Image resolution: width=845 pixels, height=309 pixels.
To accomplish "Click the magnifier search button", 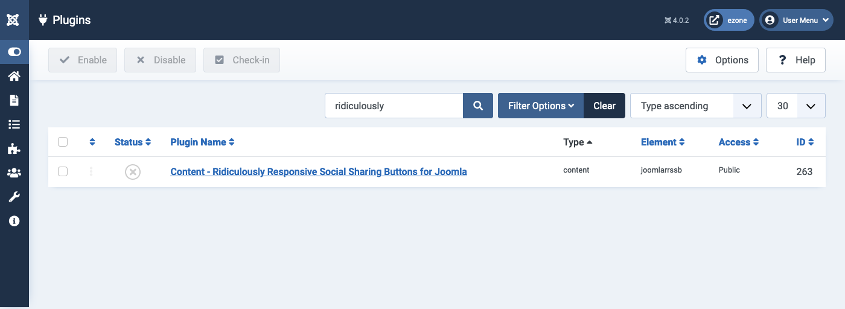I will click(478, 106).
